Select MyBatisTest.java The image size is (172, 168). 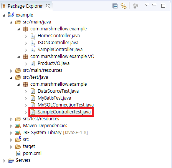pyautogui.click(x=54, y=98)
